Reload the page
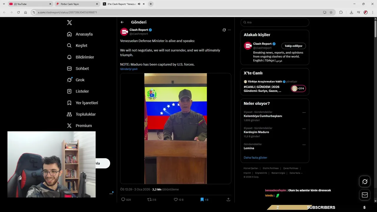377x212 pixels. pos(18,12)
